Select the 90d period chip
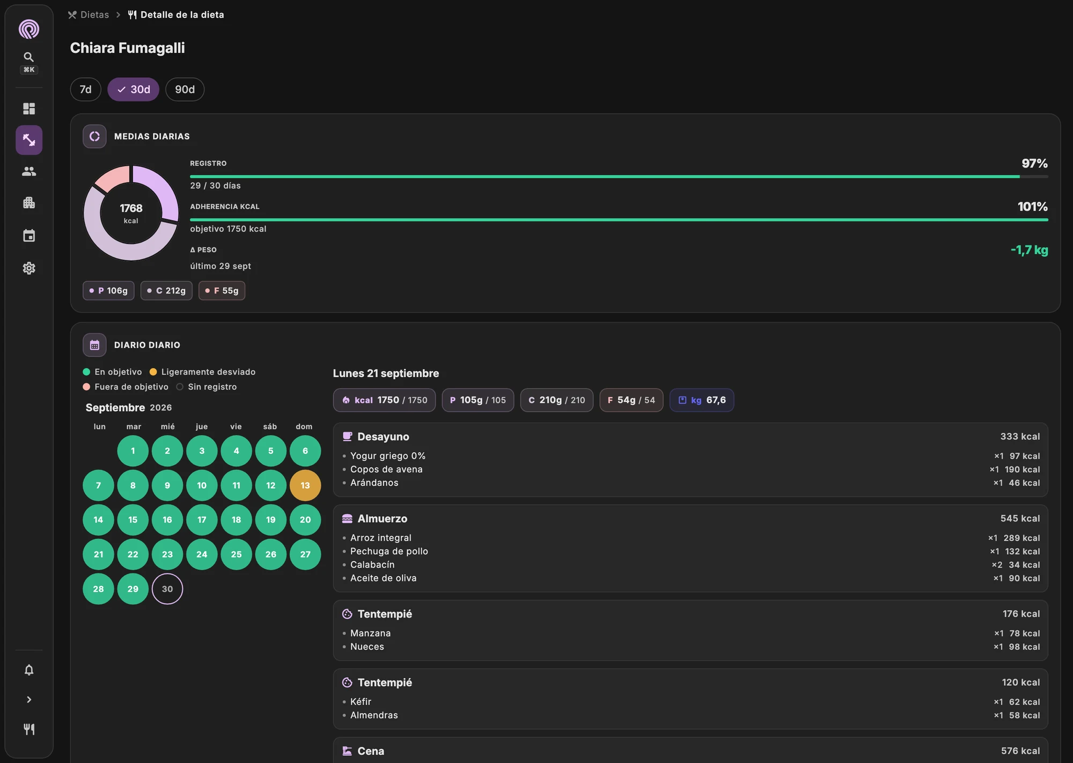Screen dimensions: 1073x763 click(x=185, y=89)
